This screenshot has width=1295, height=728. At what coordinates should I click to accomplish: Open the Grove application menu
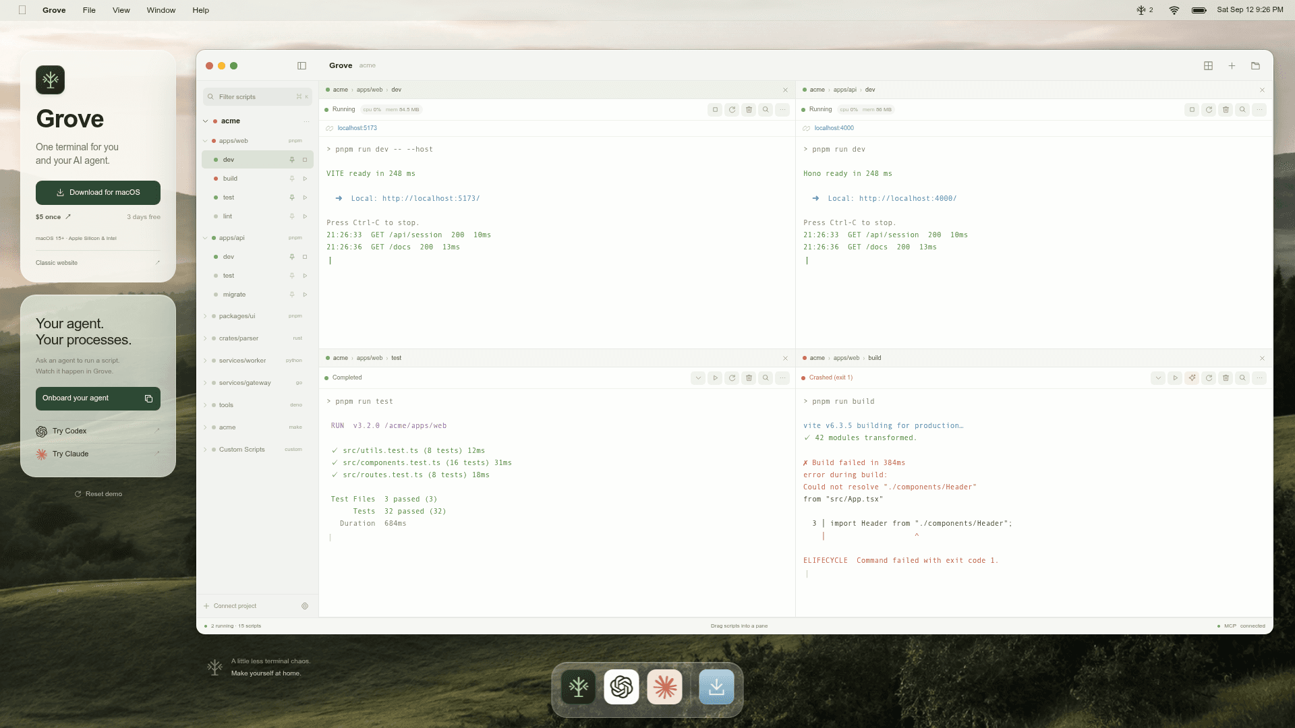point(54,10)
